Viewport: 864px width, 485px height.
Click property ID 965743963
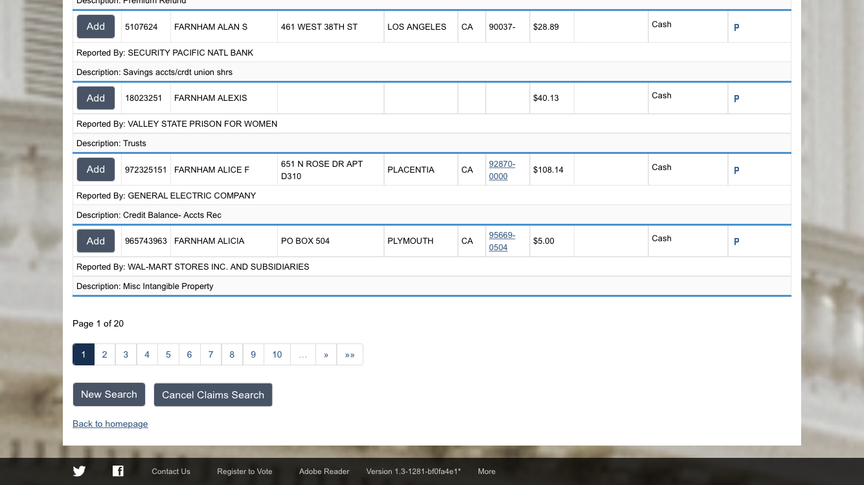[x=146, y=241]
